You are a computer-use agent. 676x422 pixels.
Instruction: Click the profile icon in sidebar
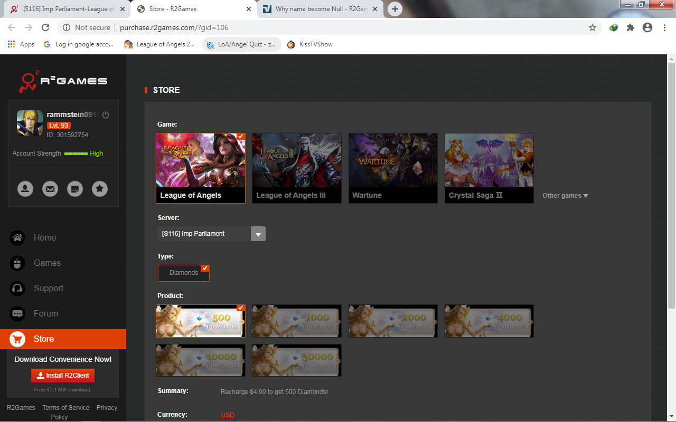(x=25, y=189)
